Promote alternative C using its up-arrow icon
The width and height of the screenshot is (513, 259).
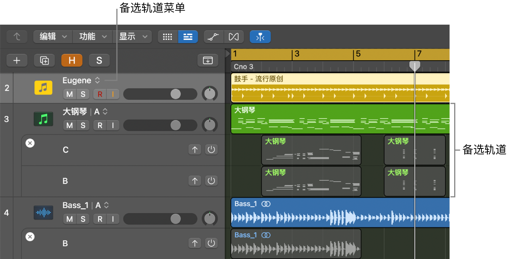tap(195, 149)
